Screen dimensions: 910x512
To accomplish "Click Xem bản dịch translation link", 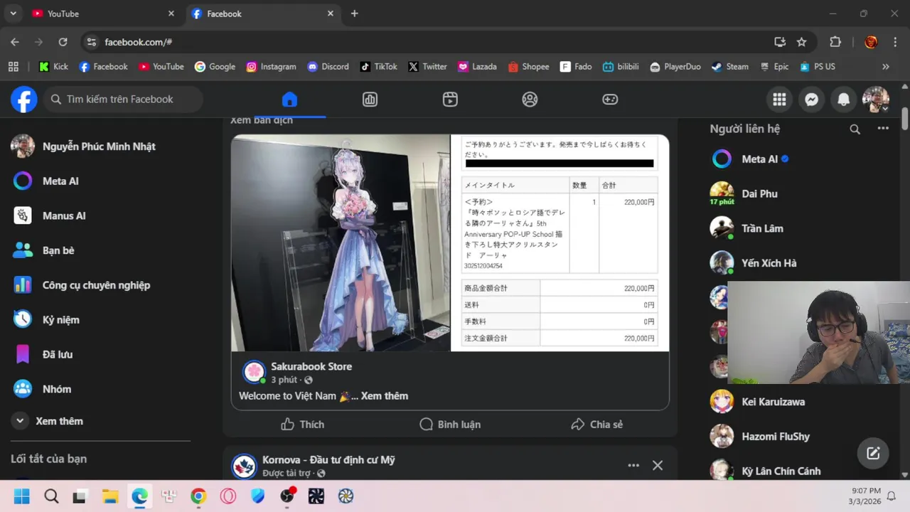I will (262, 120).
